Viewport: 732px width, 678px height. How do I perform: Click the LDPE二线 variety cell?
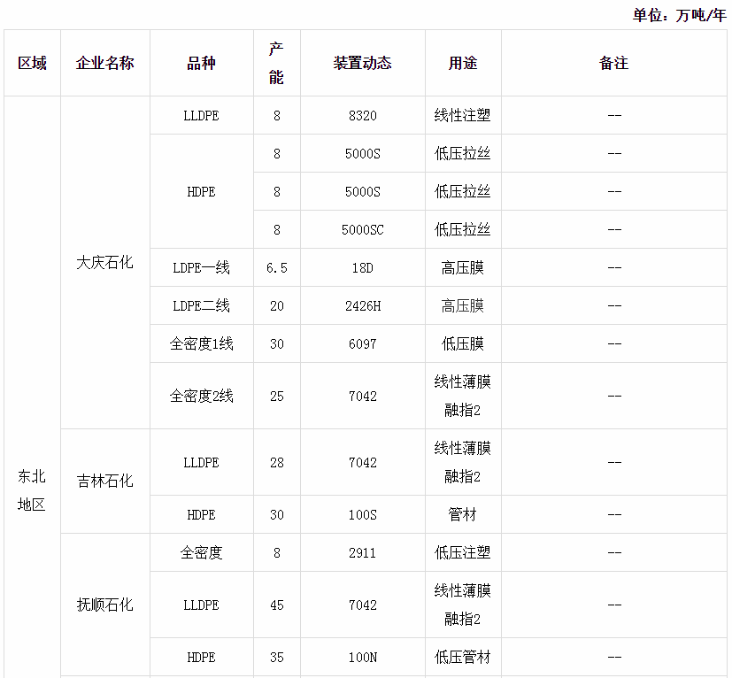(201, 306)
